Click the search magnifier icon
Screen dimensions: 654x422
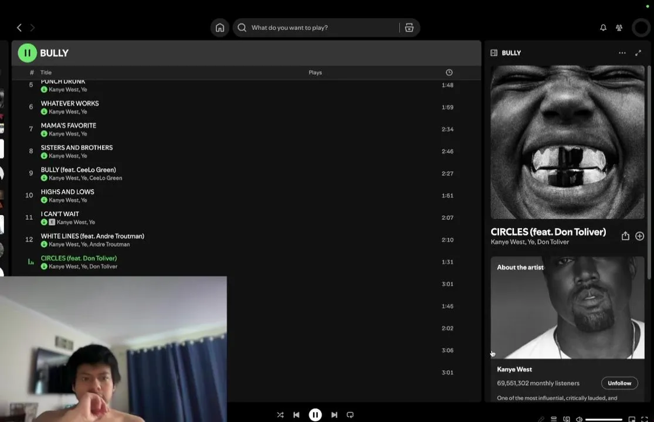(x=242, y=28)
